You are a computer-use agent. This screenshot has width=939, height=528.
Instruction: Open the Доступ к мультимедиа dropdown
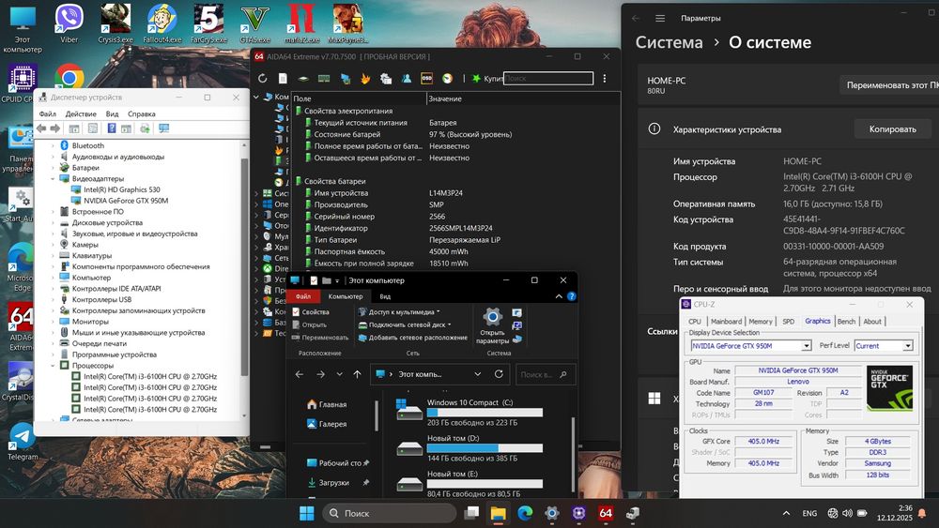coord(399,312)
